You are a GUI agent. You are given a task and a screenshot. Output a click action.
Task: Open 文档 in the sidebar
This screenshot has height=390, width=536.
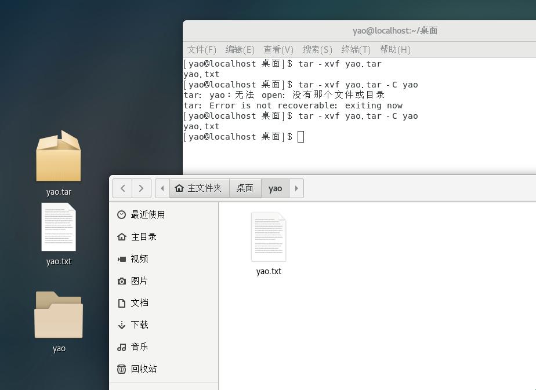tap(164, 303)
